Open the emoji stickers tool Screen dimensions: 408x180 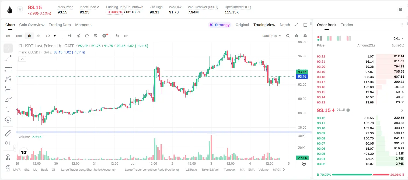pos(8,120)
